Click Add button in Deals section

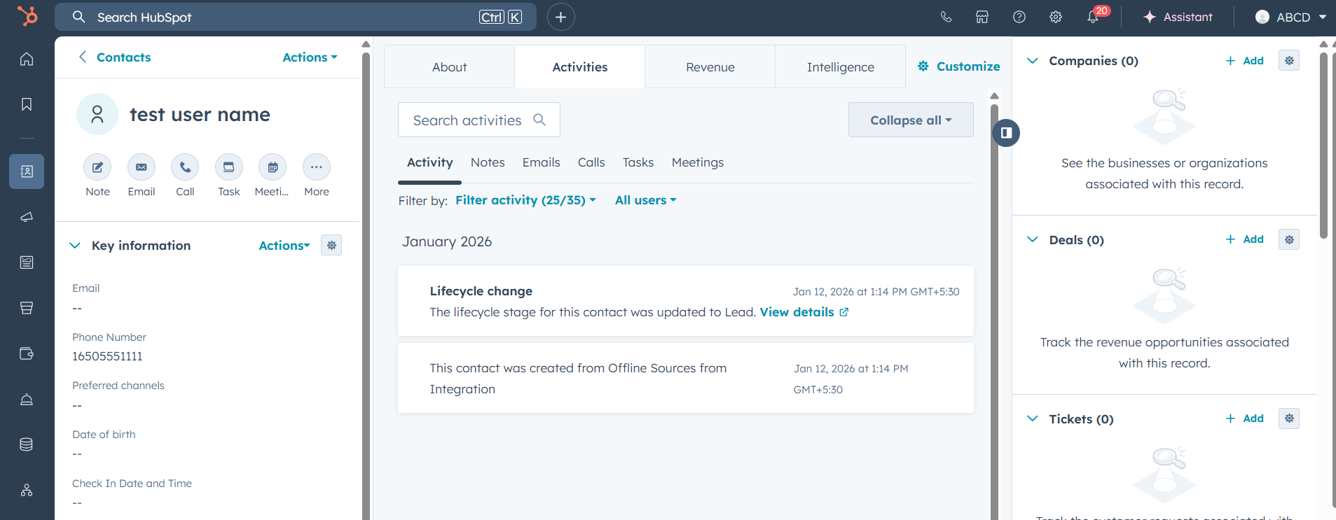1245,239
